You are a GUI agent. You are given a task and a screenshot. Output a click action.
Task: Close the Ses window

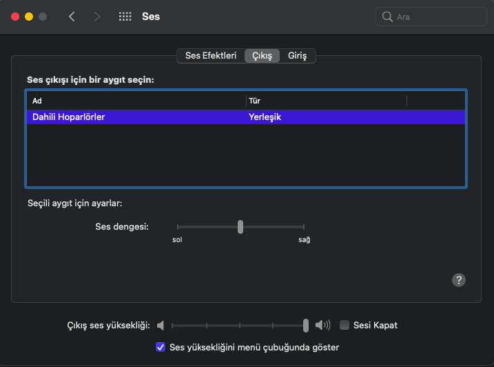15,17
